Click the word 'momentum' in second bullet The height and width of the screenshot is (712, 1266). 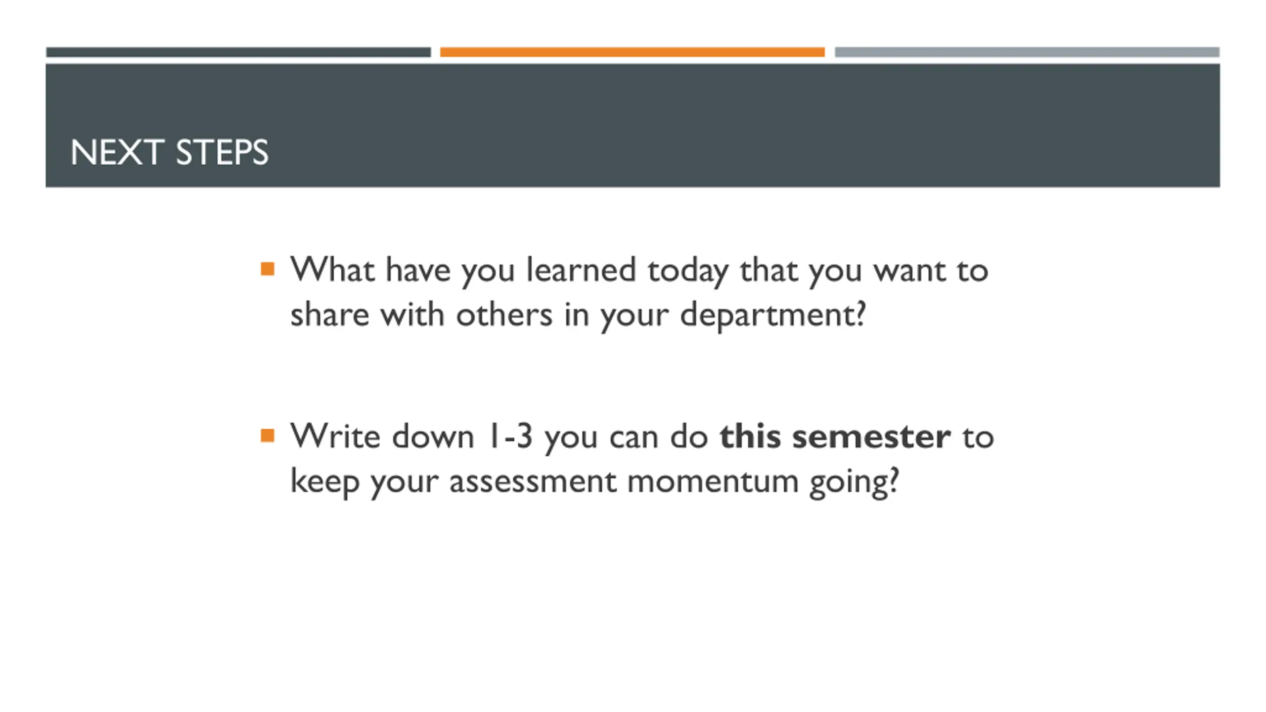(713, 482)
